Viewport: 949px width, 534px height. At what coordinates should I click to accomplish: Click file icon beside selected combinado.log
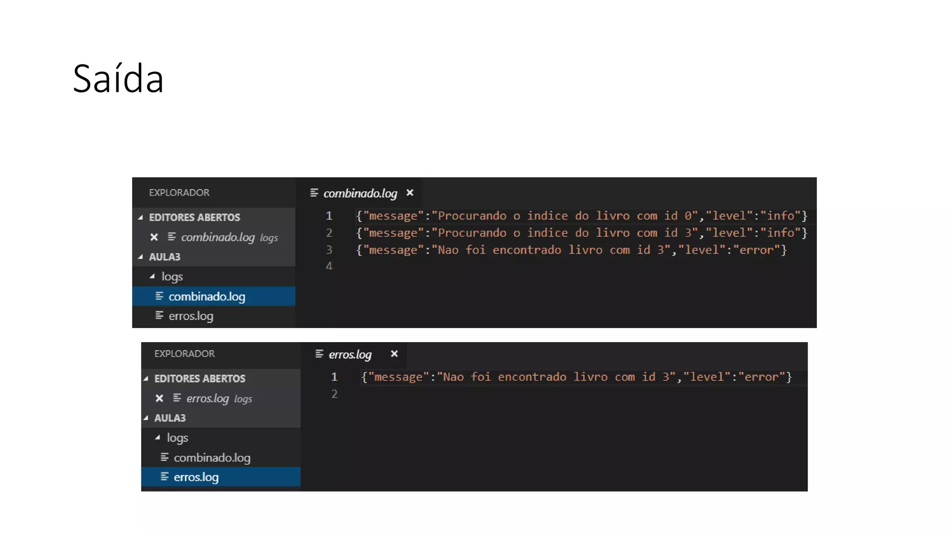159,296
